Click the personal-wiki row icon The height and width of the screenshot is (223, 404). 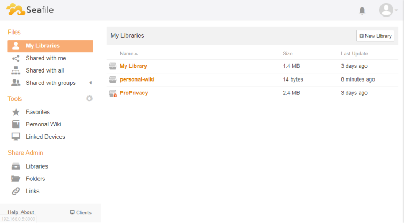click(x=112, y=79)
